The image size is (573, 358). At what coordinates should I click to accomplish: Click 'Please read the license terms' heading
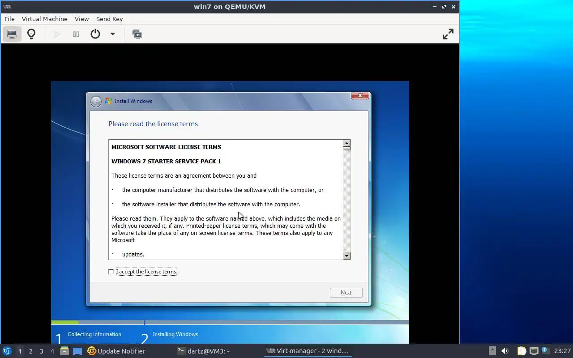tap(153, 124)
